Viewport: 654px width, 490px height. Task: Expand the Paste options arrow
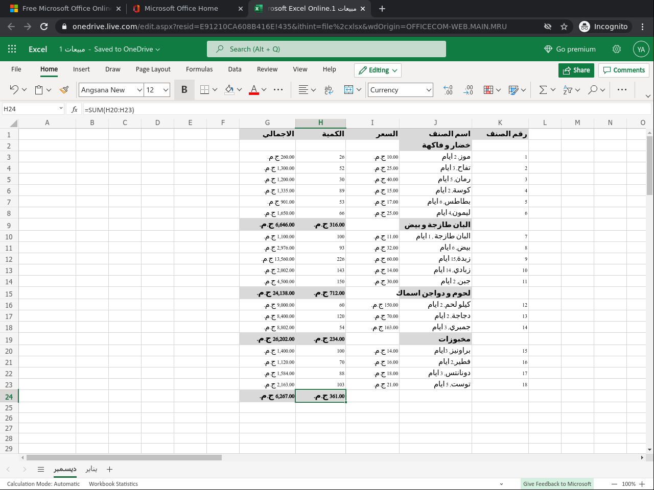[x=49, y=90]
